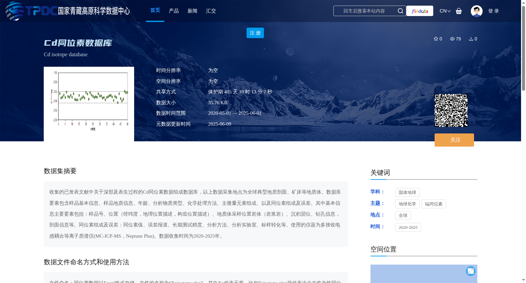Click the 学科 label

377,192
